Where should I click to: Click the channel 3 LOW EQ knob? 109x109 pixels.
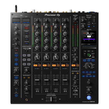[x=56, y=48]
